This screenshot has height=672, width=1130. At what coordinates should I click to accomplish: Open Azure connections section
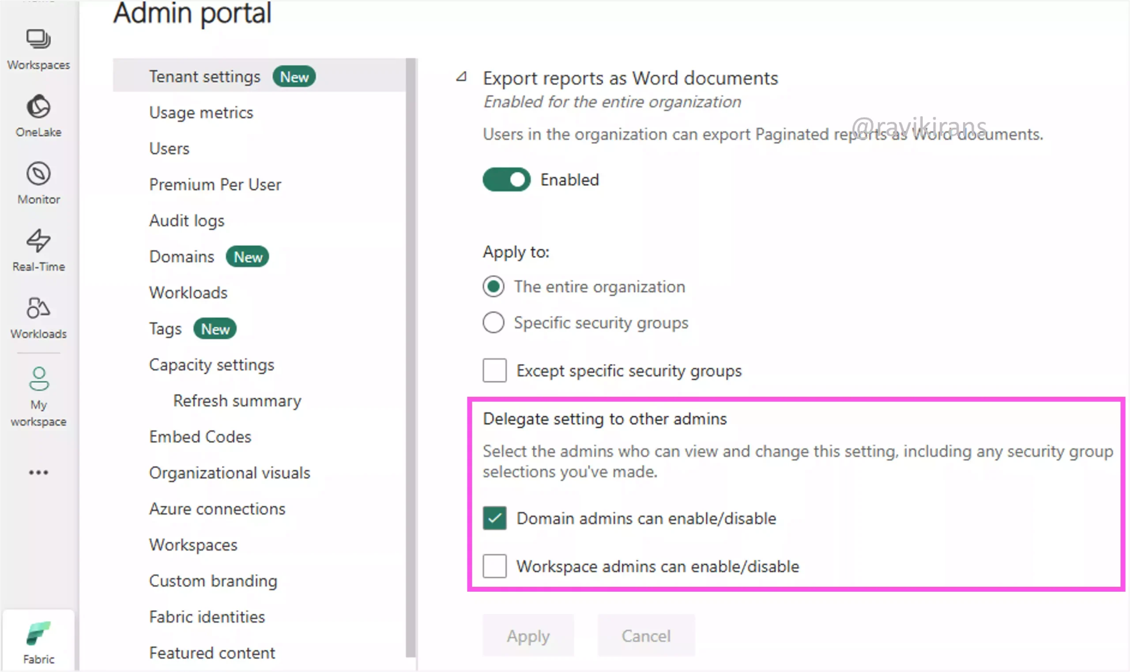(x=217, y=509)
